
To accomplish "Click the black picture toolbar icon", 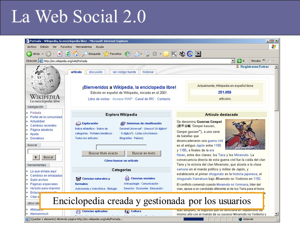I will coord(198,54).
